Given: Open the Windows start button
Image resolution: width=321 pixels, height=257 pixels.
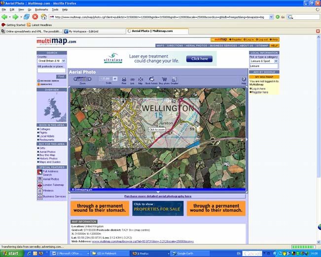Looking at the screenshot, I should point(12,254).
